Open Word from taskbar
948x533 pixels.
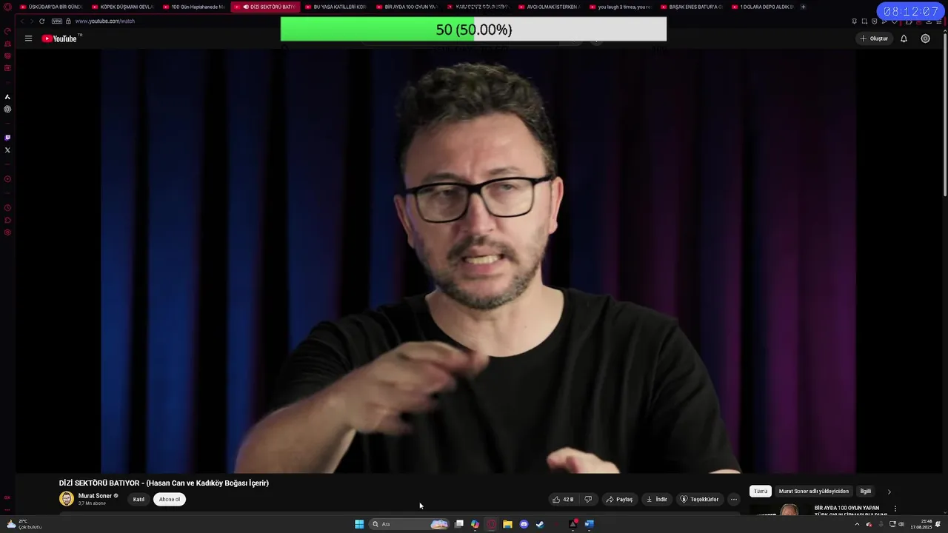(x=589, y=524)
